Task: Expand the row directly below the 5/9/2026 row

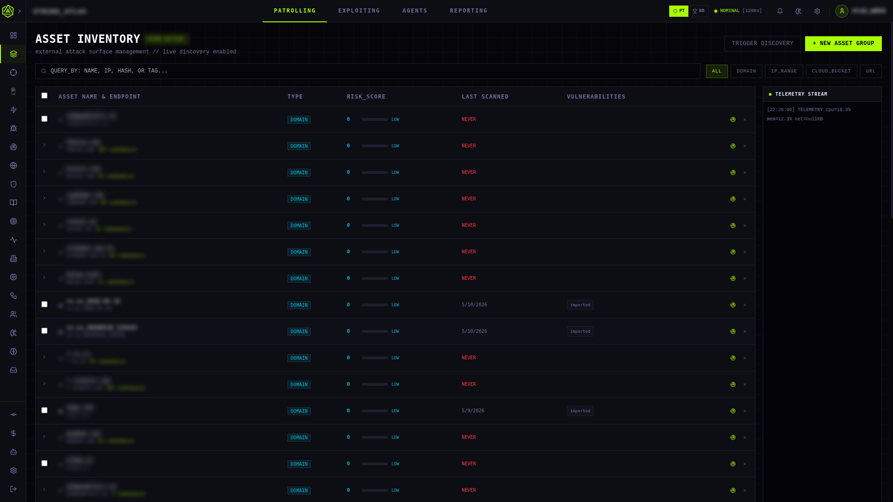Action: [44, 437]
